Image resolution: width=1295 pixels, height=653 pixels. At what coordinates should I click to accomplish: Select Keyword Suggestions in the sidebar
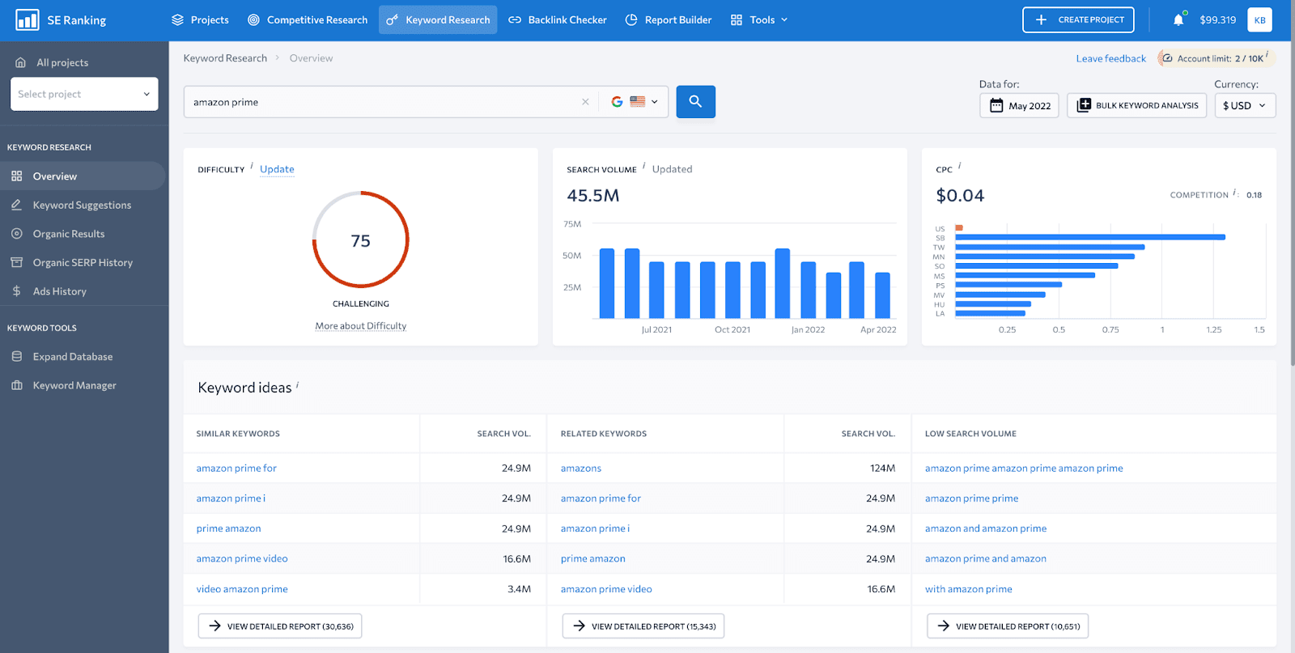point(82,205)
